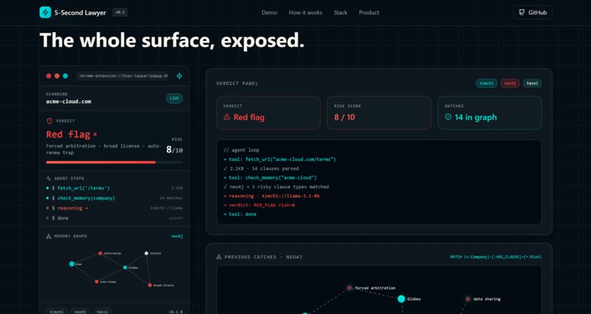Click the shield icon next to VERDICT
This screenshot has width=591, height=314.
(49, 121)
